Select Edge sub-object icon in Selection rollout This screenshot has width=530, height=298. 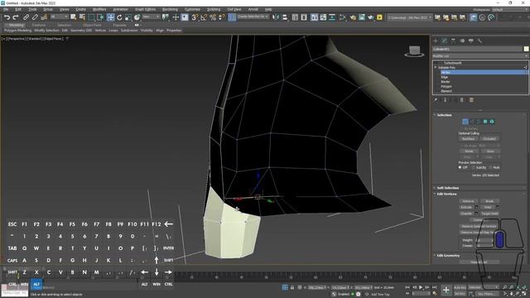pyautogui.click(x=472, y=122)
